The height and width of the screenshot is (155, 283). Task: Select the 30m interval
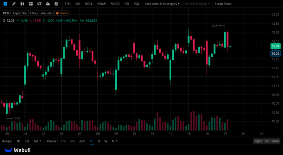click(82, 141)
